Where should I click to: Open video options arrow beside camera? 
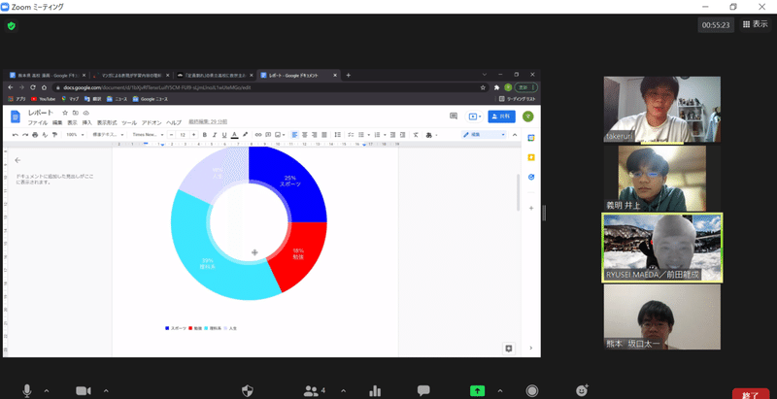[x=105, y=391]
